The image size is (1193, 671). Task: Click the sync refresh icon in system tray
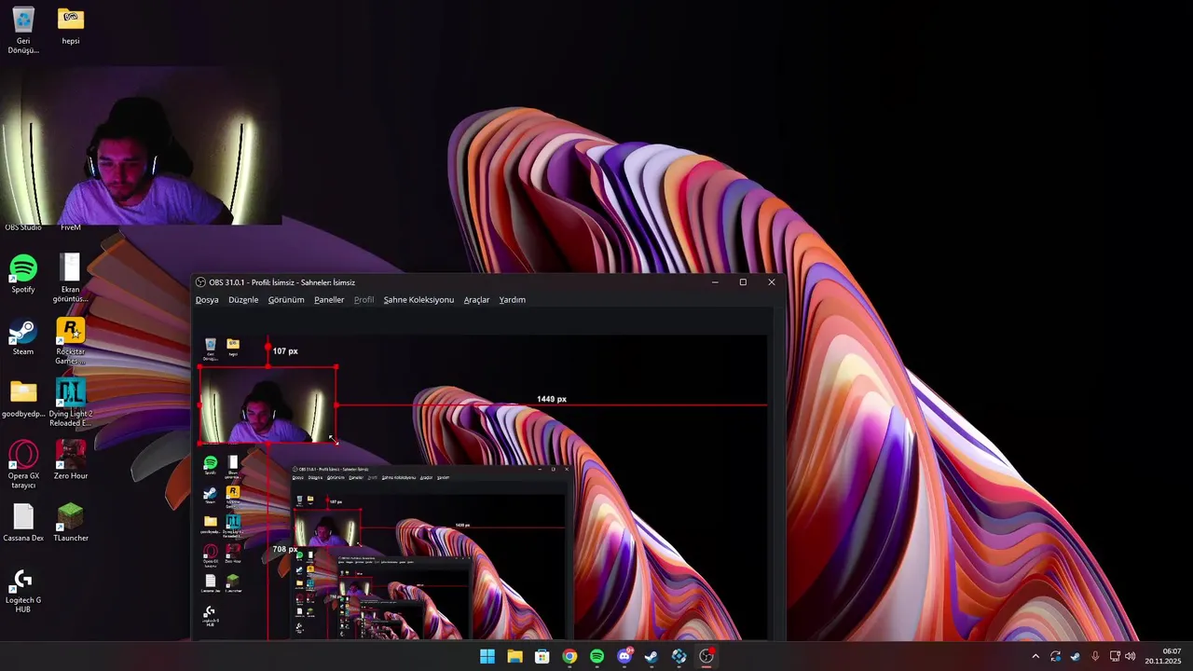pyautogui.click(x=1055, y=656)
